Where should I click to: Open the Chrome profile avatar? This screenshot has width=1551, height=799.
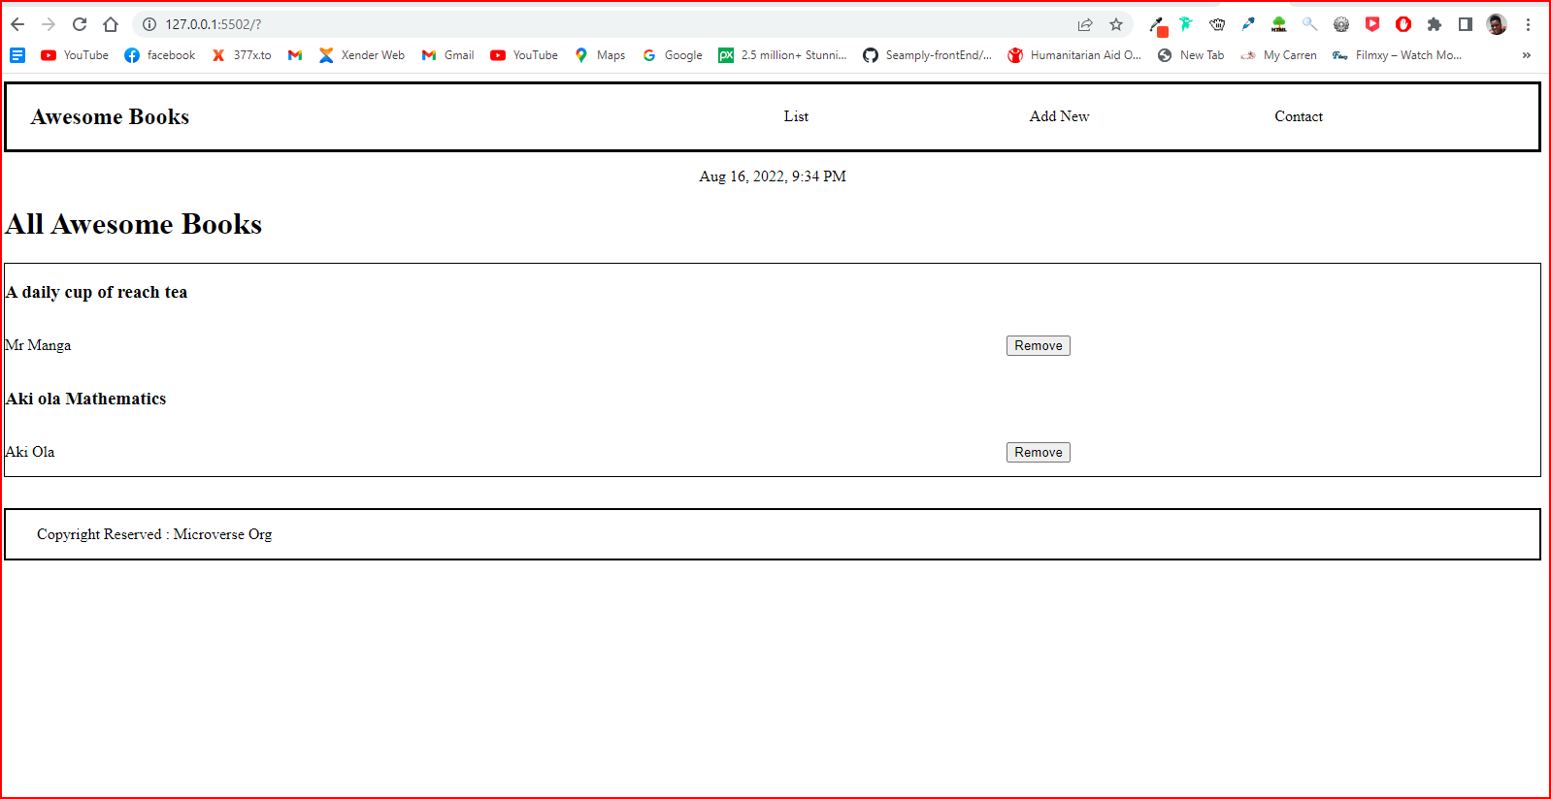(1497, 24)
